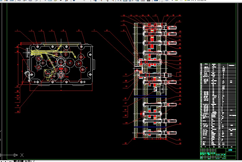Select part balloon number 2
The image size is (242, 162).
[x=31, y=30]
